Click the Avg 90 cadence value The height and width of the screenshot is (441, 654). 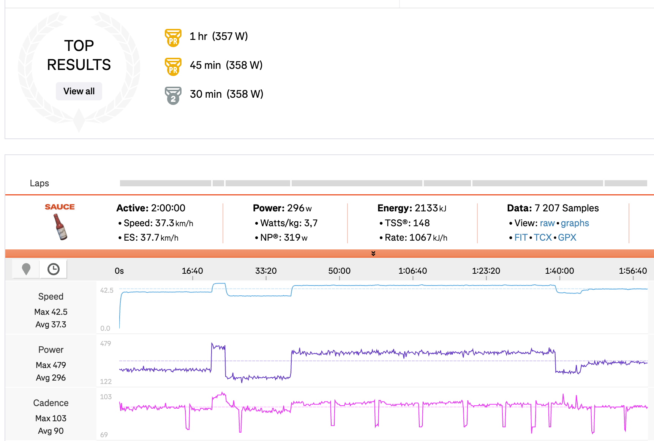tap(51, 431)
